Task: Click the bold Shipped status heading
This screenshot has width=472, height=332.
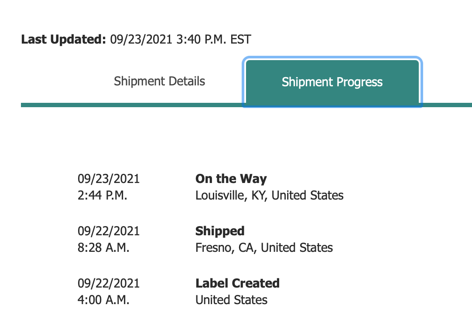Action: (x=219, y=231)
